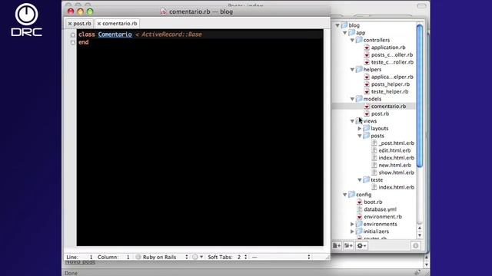
Task: Open applica...elper.rb file icon
Action: coord(367,77)
